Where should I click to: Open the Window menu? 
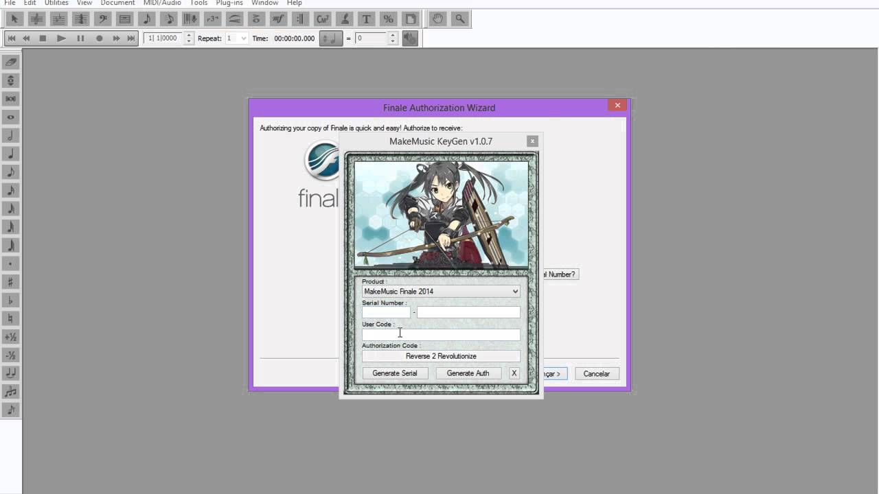pos(264,3)
